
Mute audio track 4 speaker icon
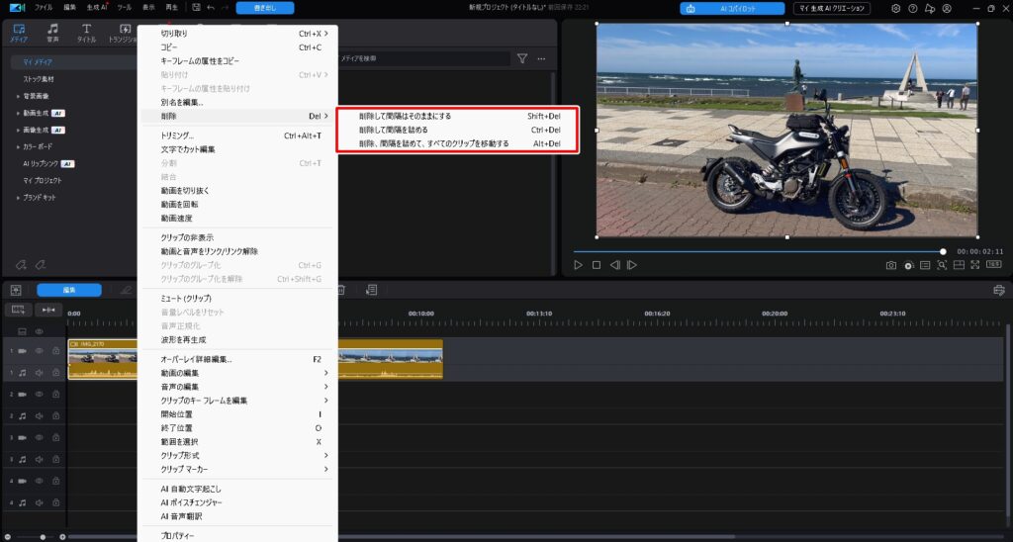[39, 502]
